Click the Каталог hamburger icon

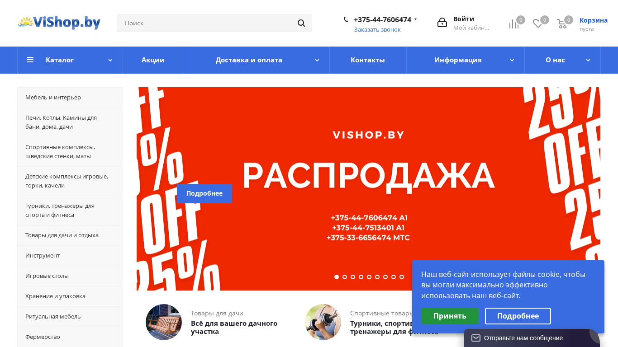click(x=30, y=60)
